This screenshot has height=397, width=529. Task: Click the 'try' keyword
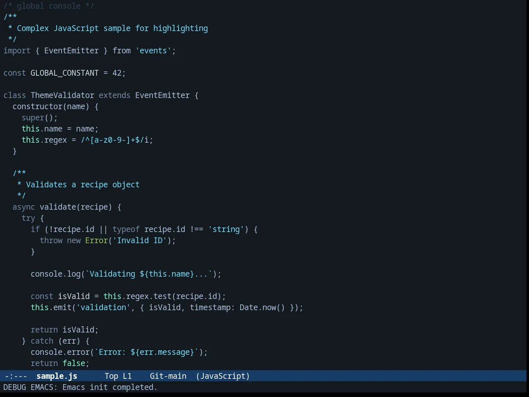[x=28, y=218]
